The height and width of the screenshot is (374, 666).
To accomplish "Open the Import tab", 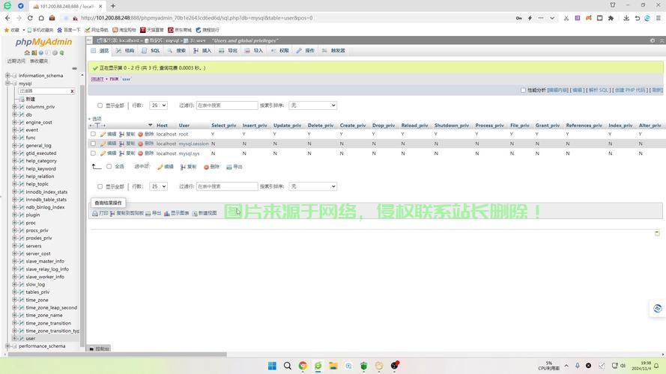I will [254, 50].
